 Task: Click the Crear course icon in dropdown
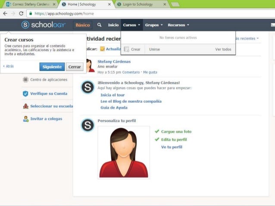[x=126, y=49]
